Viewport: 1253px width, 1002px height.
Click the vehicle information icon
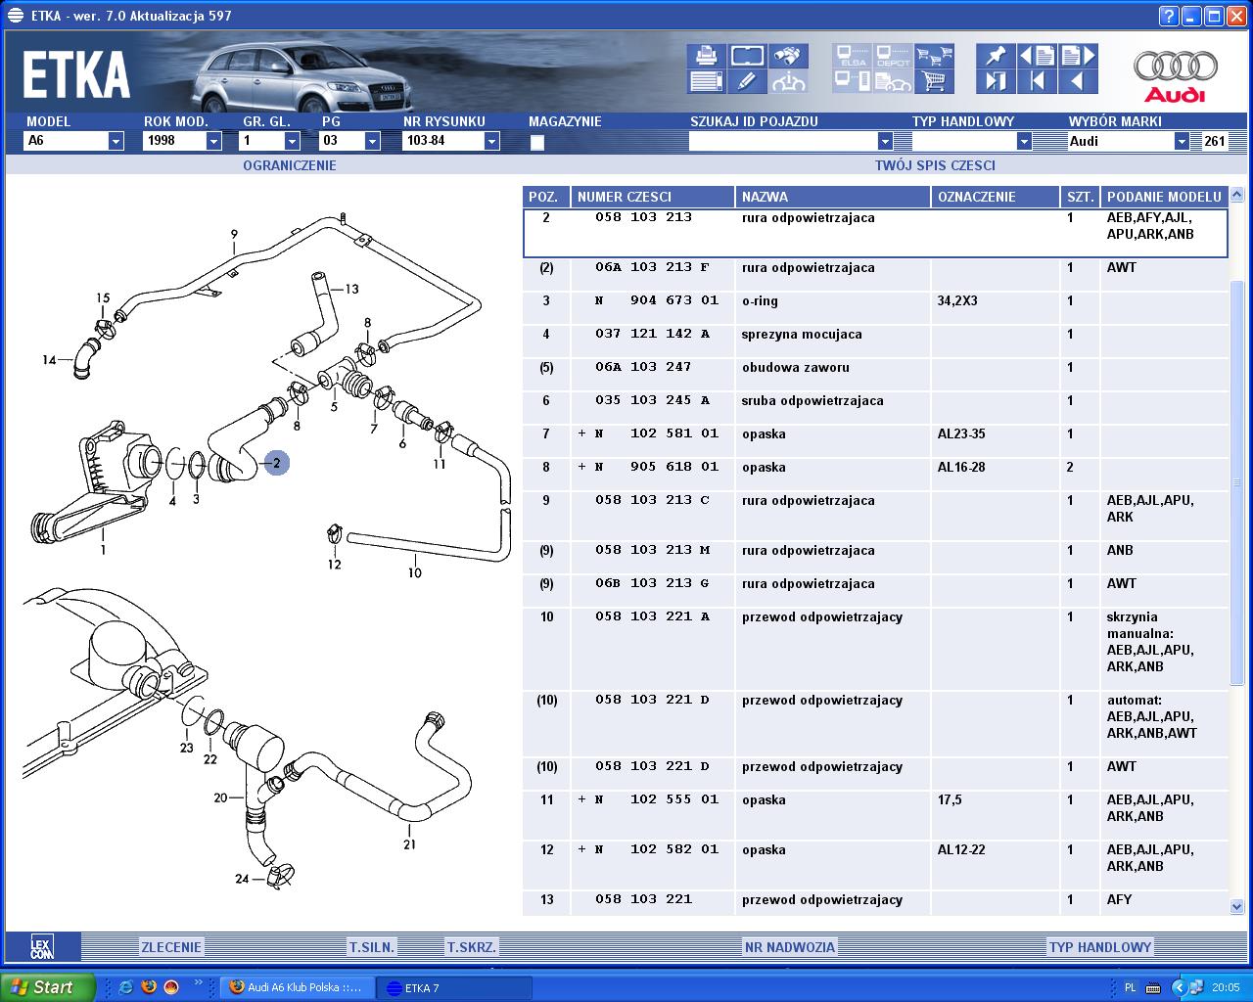click(x=788, y=81)
